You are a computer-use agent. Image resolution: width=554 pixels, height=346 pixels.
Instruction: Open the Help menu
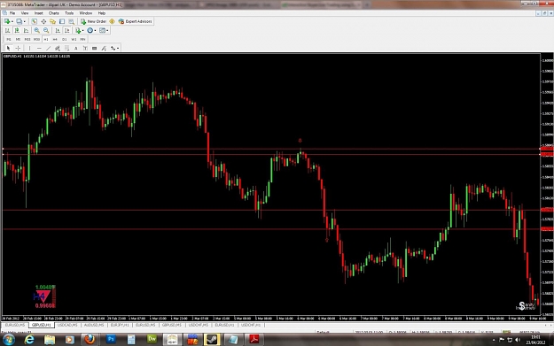pos(102,13)
